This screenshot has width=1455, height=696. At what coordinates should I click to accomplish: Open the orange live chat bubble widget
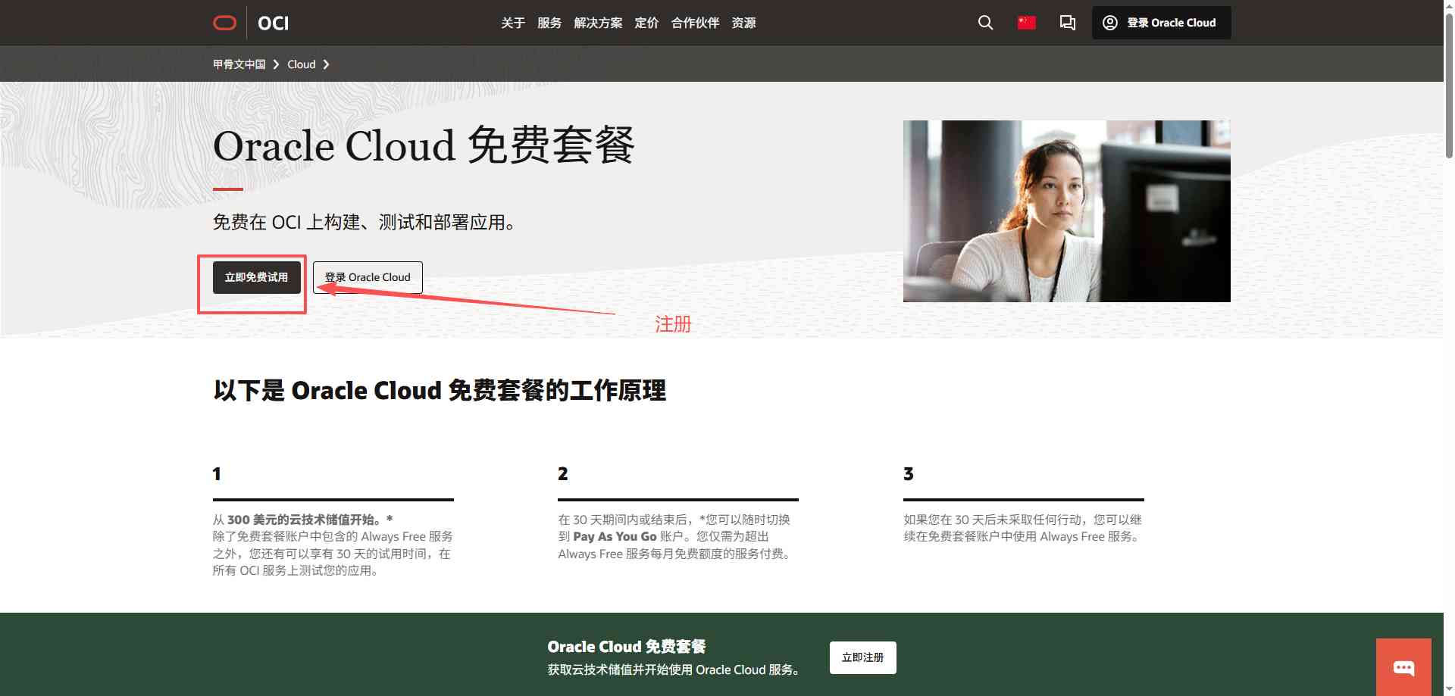1403,667
